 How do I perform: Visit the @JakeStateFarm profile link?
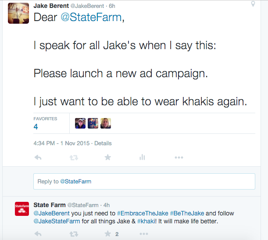point(57,221)
